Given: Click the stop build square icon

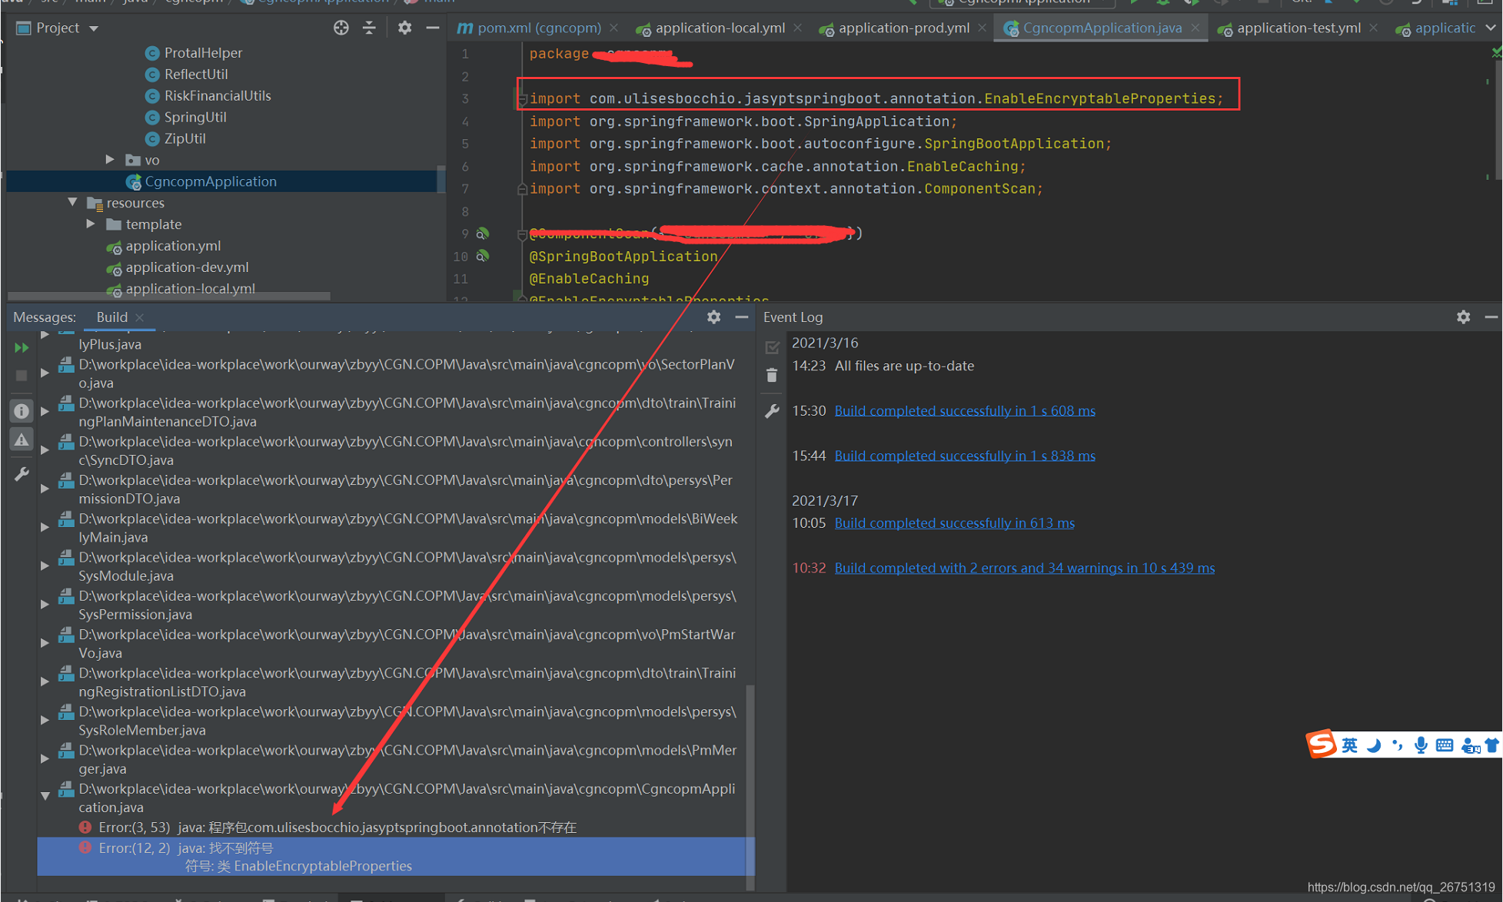Looking at the screenshot, I should [22, 376].
